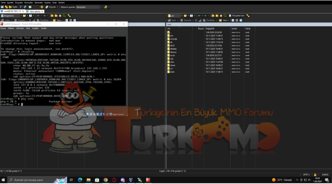Refresh the remote panel
Screen dimensions: 332x184
coord(225,16)
